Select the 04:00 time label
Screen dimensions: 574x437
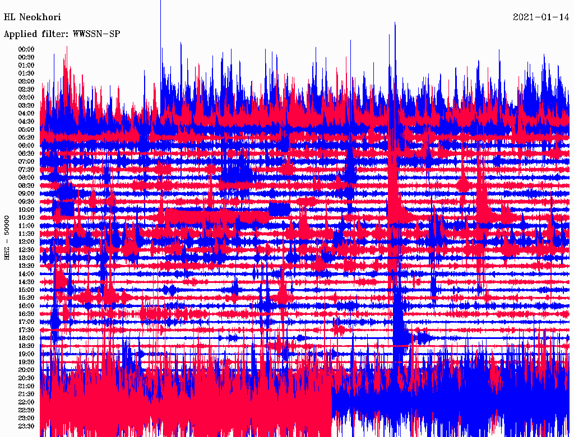click(x=26, y=114)
